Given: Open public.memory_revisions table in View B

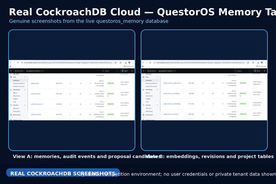Looking at the screenshot, I should tap(171, 114).
